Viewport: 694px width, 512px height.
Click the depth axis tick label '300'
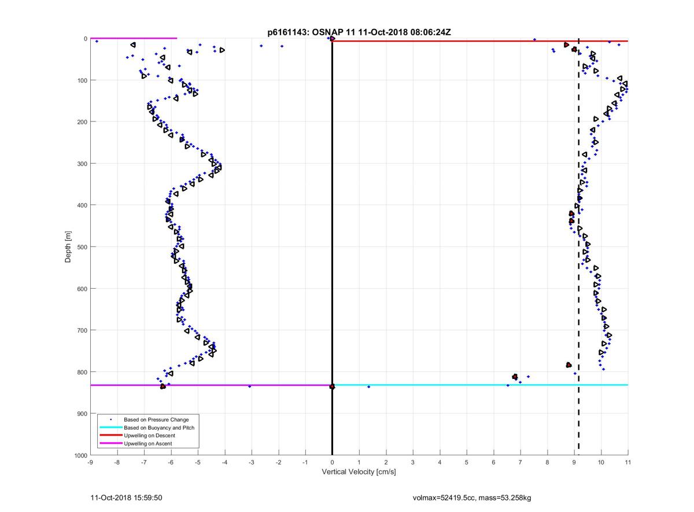[82, 164]
